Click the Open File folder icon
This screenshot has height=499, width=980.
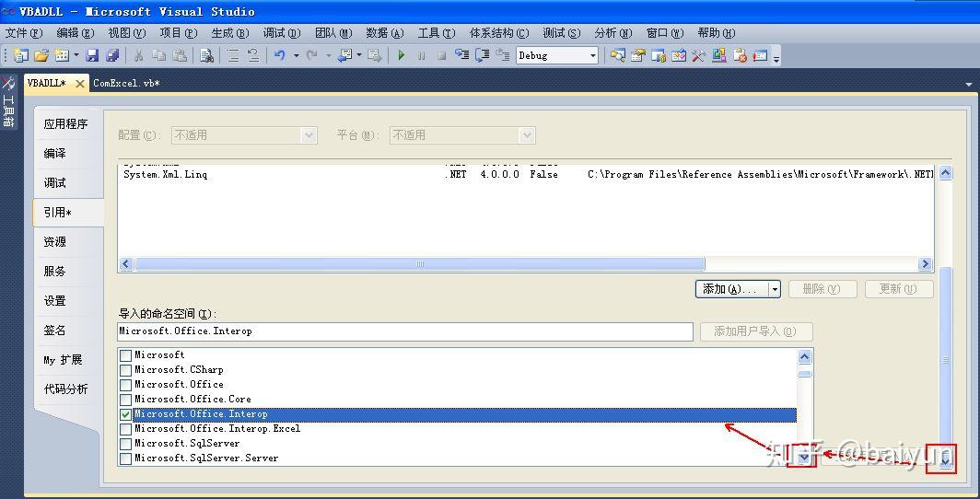click(x=41, y=55)
